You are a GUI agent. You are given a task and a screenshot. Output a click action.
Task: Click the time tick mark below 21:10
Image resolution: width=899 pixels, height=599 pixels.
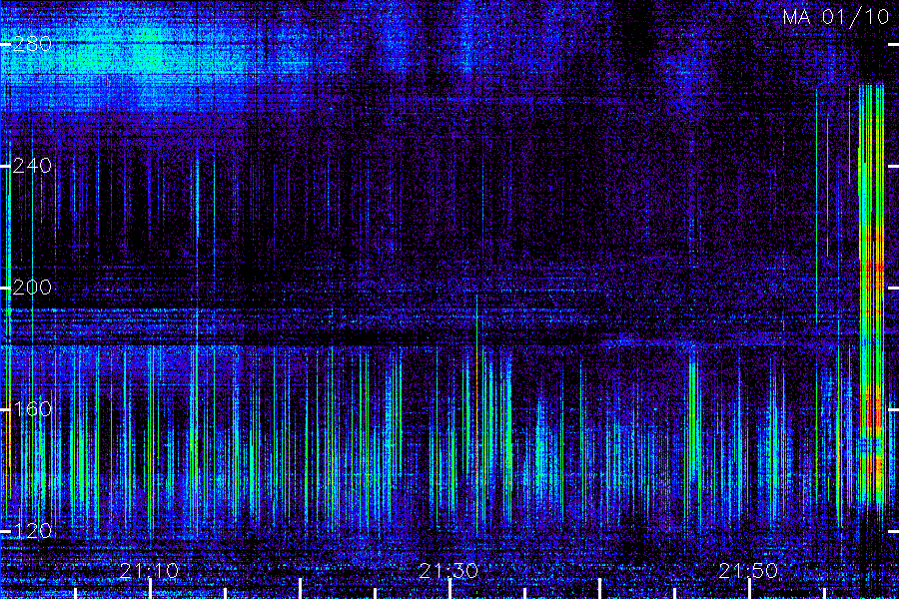tap(150, 589)
